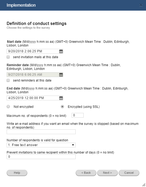Go to the next step with Next >
Image resolution: width=146 pixels, height=187 pixels.
tap(108, 173)
